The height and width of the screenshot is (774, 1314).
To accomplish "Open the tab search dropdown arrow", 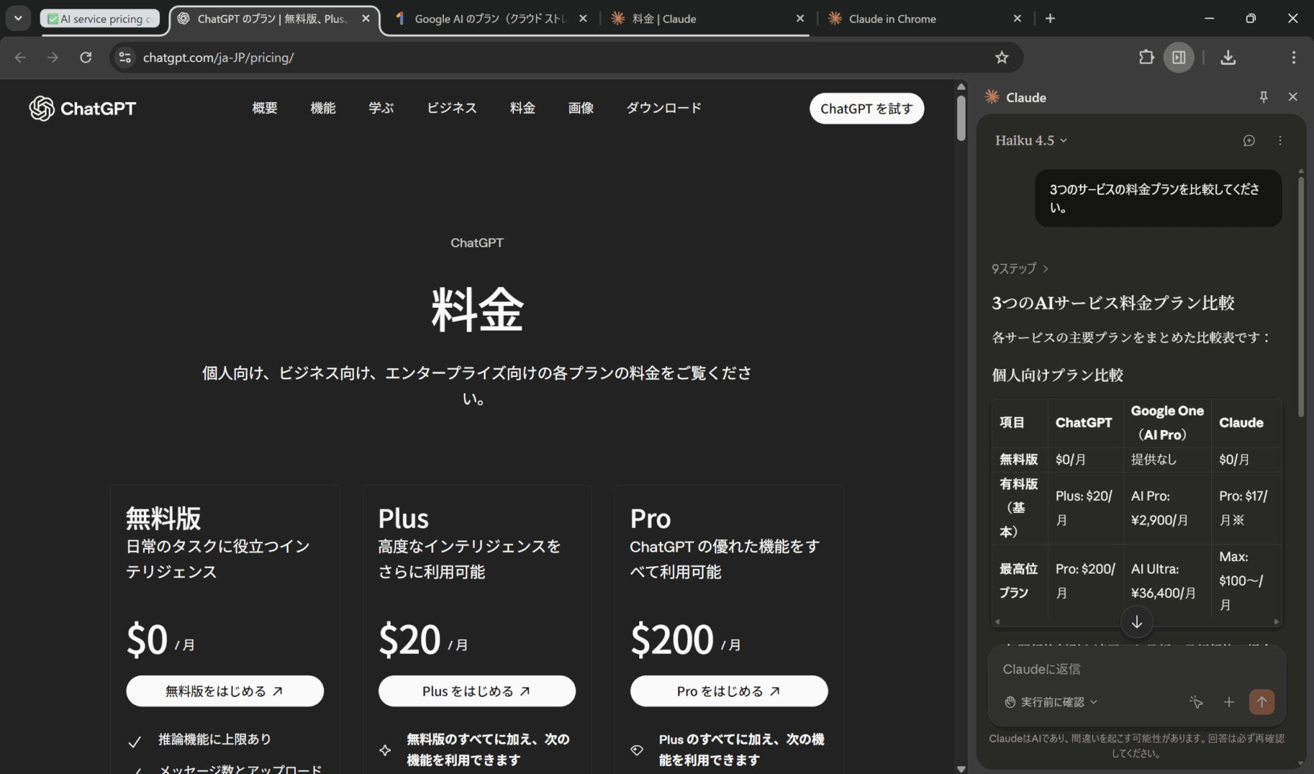I will [x=18, y=19].
